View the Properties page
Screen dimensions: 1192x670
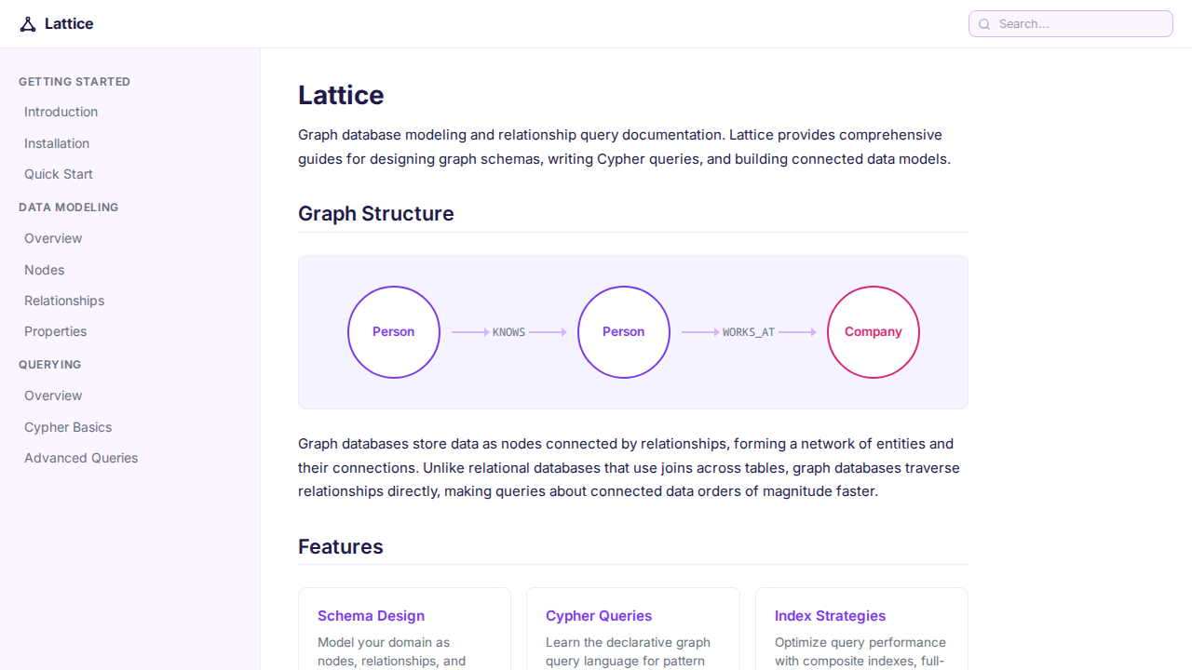pyautogui.click(x=55, y=331)
